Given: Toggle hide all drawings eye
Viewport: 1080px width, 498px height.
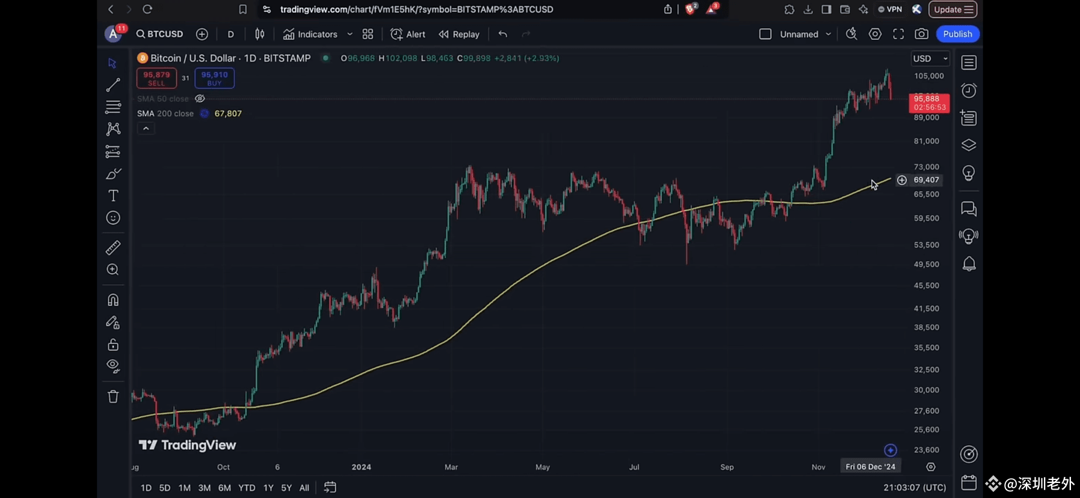Looking at the screenshot, I should 113,366.
